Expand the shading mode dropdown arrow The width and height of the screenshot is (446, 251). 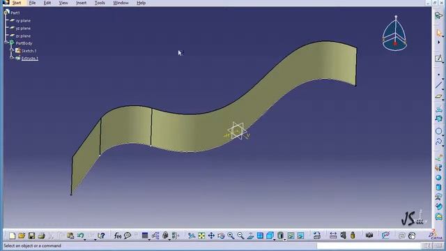coord(285,239)
